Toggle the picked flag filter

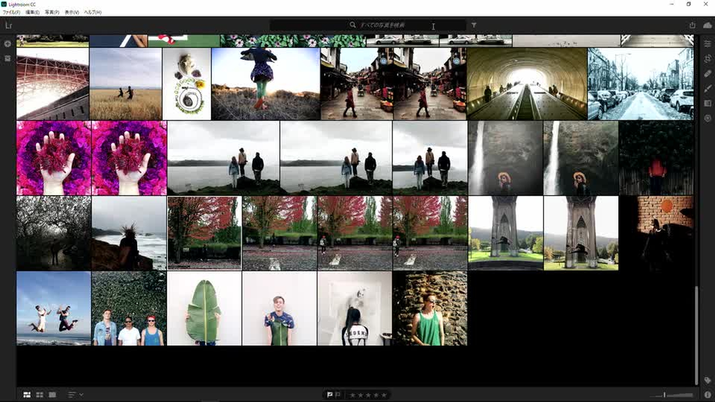330,395
